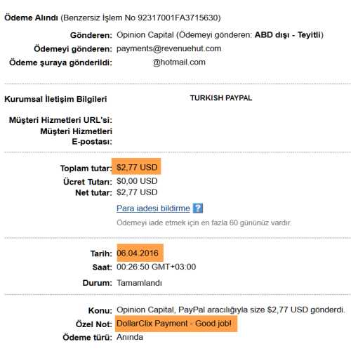Click the Kurumsal İletişim Bilgileri heading
351x351 pixels.
pyautogui.click(x=55, y=99)
